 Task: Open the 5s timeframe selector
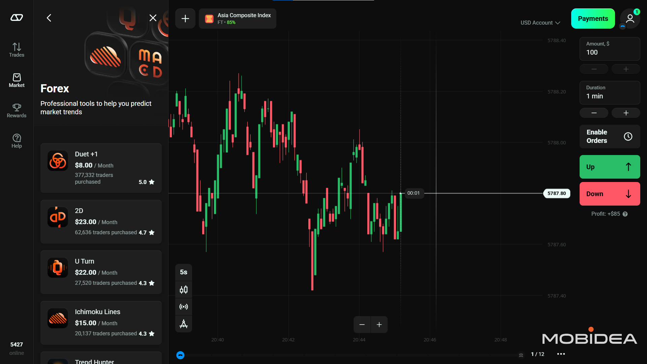coord(184,272)
